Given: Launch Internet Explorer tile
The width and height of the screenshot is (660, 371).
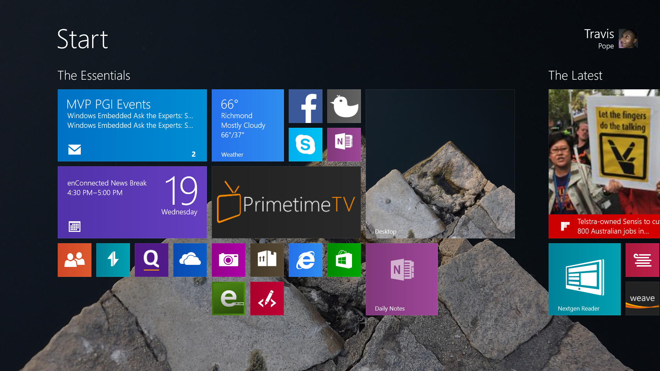Looking at the screenshot, I should point(306,260).
